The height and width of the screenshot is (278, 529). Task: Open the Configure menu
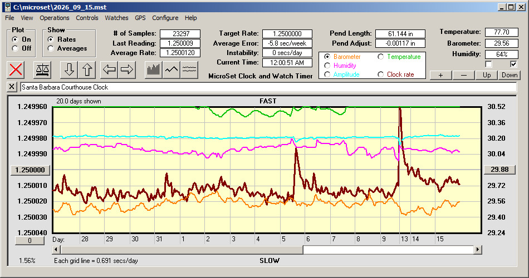pos(165,18)
